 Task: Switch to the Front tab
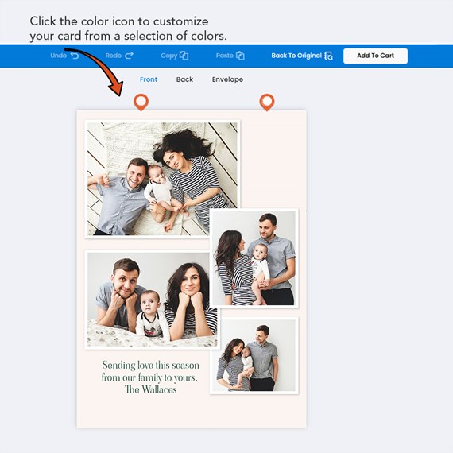coord(149,79)
